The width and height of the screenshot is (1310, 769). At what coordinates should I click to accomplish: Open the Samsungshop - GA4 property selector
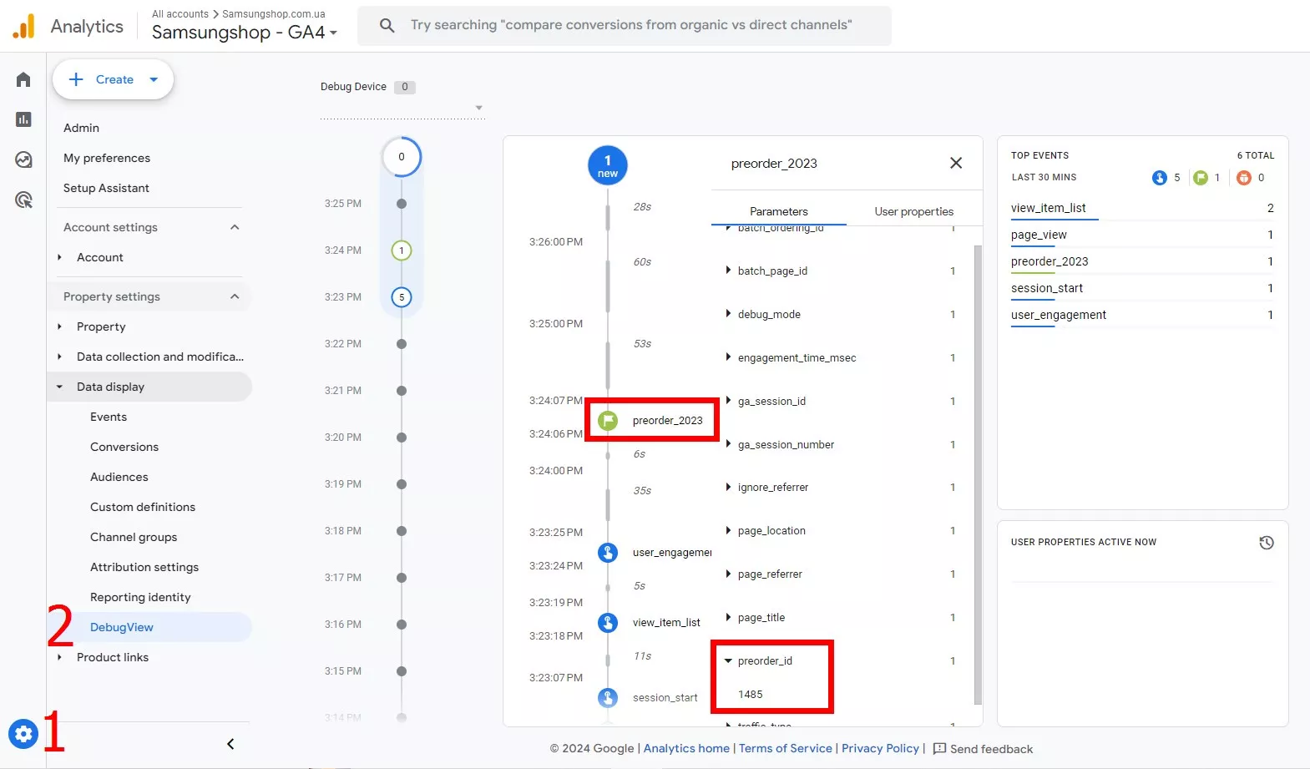pyautogui.click(x=245, y=33)
